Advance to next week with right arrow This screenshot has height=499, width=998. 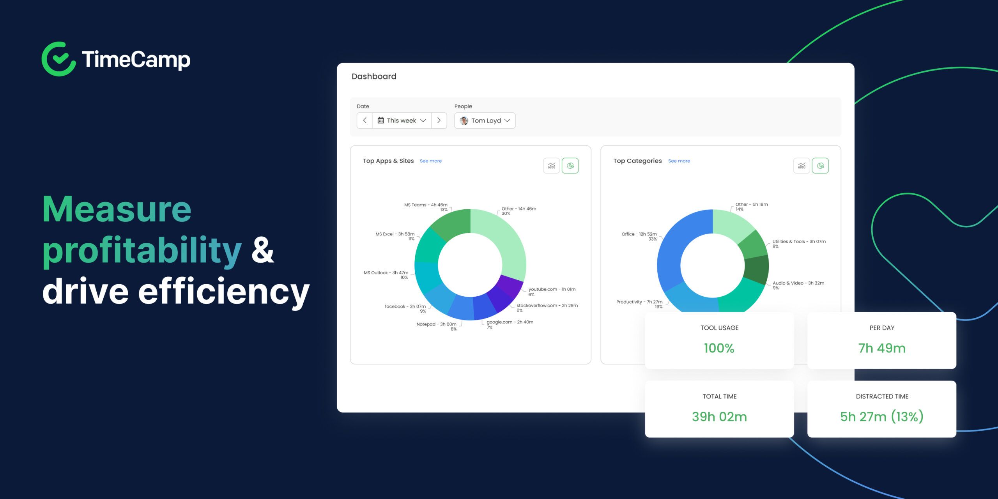pos(439,120)
